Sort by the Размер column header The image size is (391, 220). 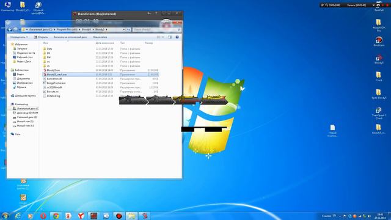click(x=148, y=43)
